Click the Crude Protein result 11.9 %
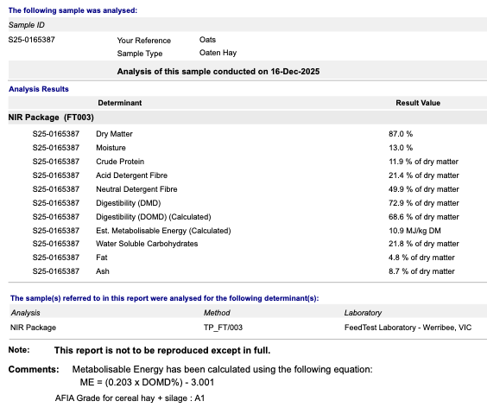Screen dimensions: 487x414 (423, 162)
